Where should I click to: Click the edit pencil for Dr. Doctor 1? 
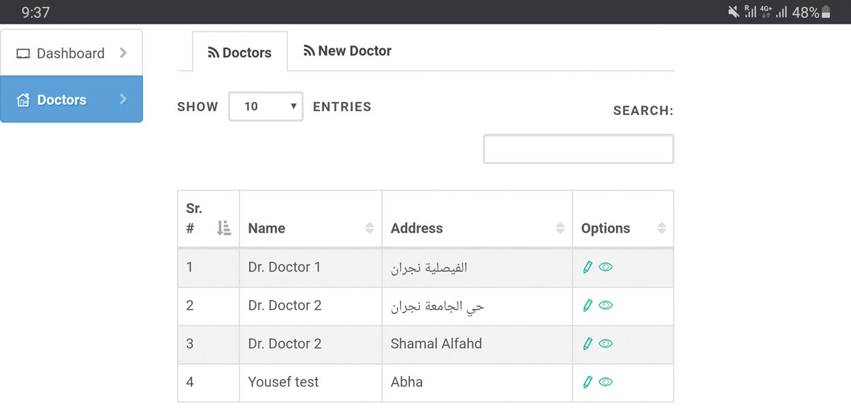pyautogui.click(x=588, y=268)
